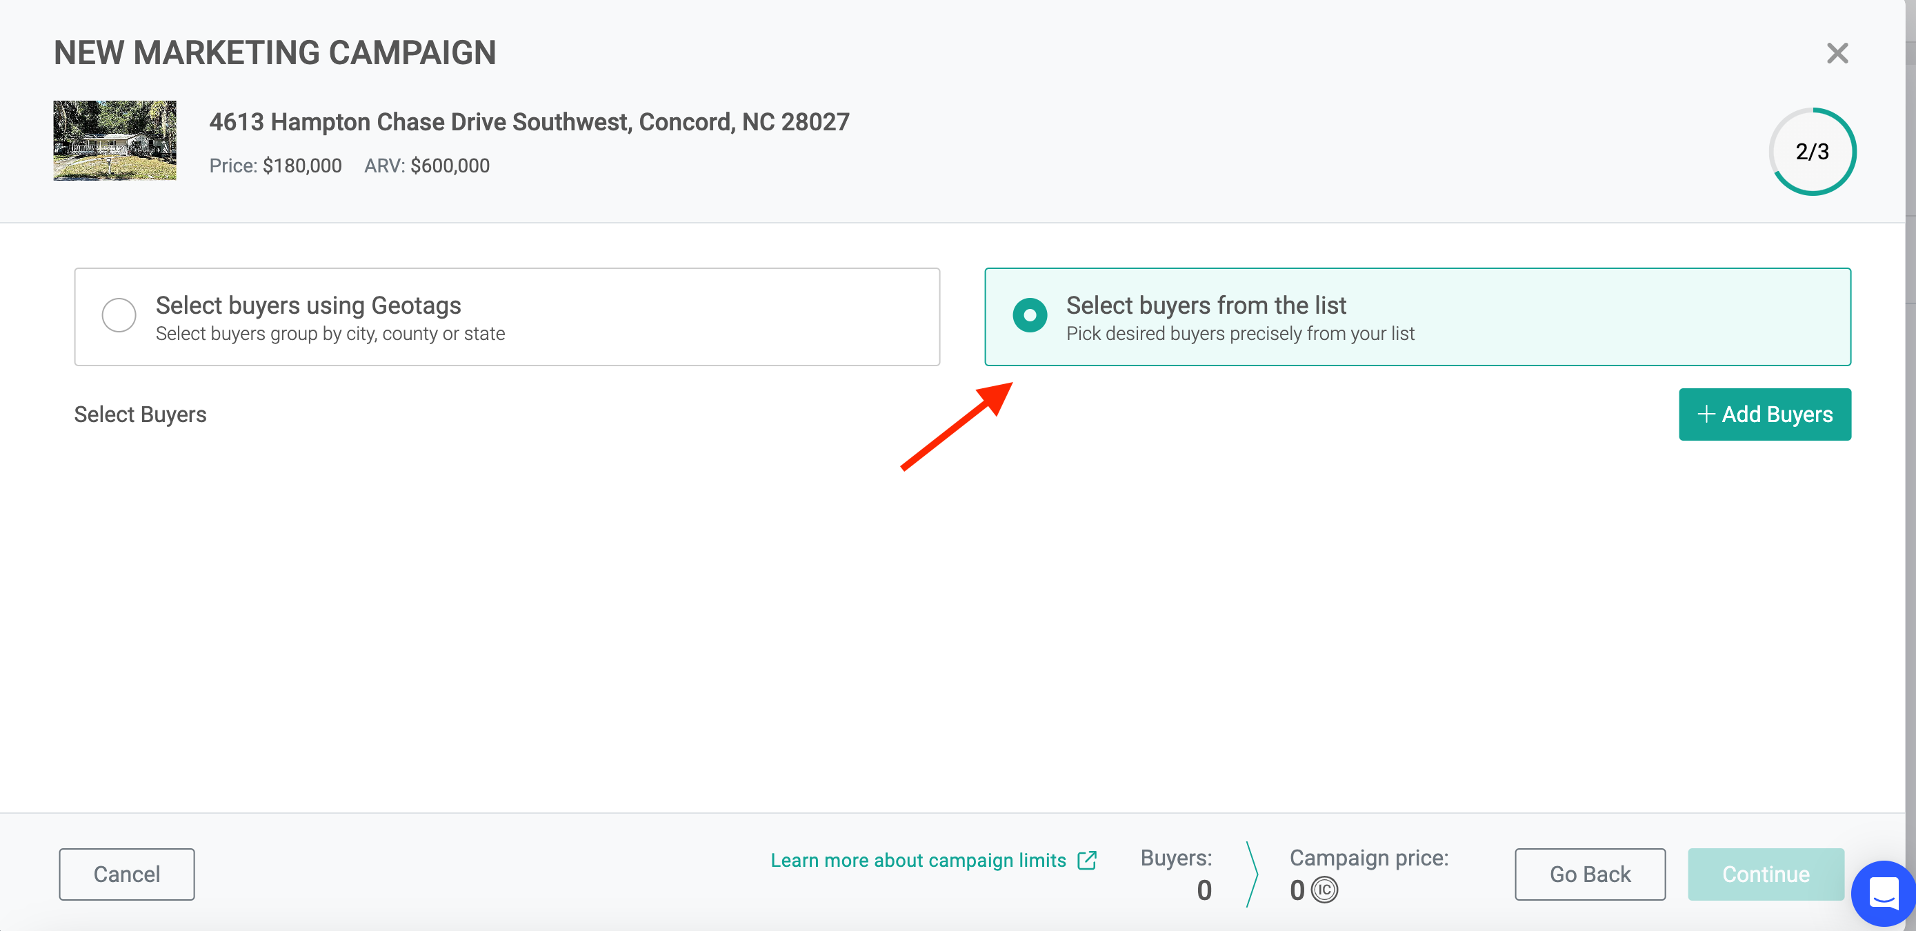Select buyers using Geotags radio button
The width and height of the screenshot is (1916, 931).
click(x=119, y=315)
